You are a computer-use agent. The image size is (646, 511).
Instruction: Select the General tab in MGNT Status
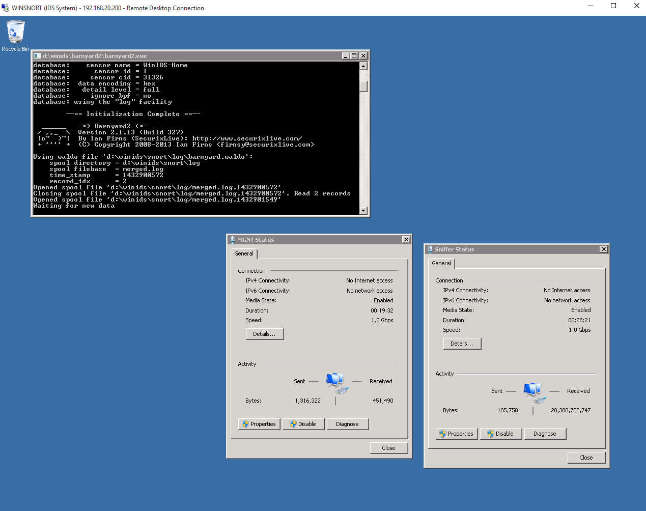(244, 253)
